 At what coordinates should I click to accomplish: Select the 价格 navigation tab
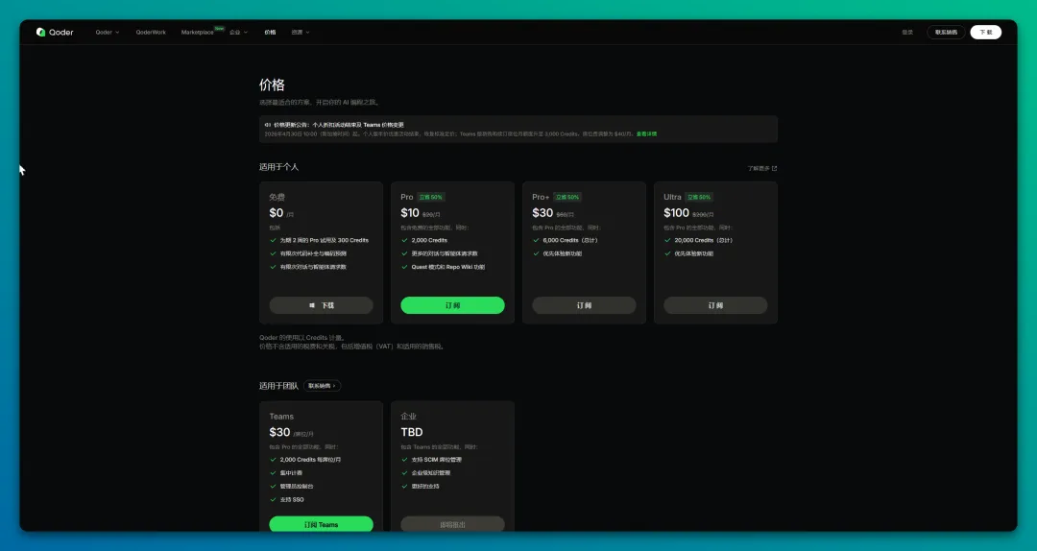(270, 32)
